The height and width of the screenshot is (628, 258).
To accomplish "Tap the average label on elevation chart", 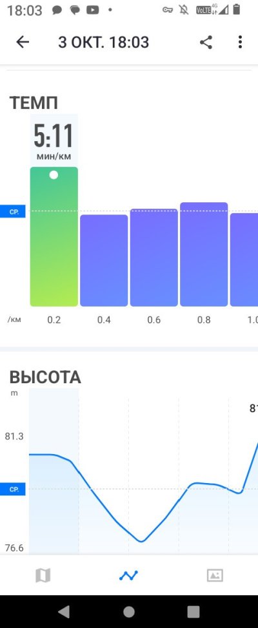I will tap(13, 489).
